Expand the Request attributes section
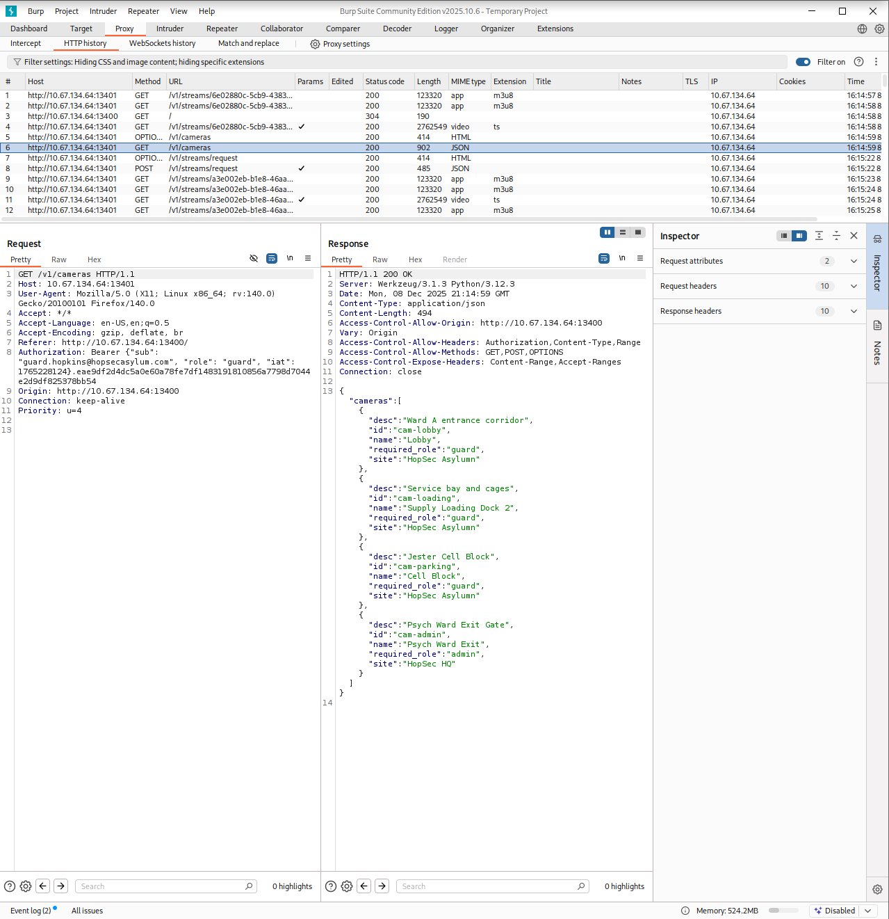This screenshot has width=889, height=919. 854,261
